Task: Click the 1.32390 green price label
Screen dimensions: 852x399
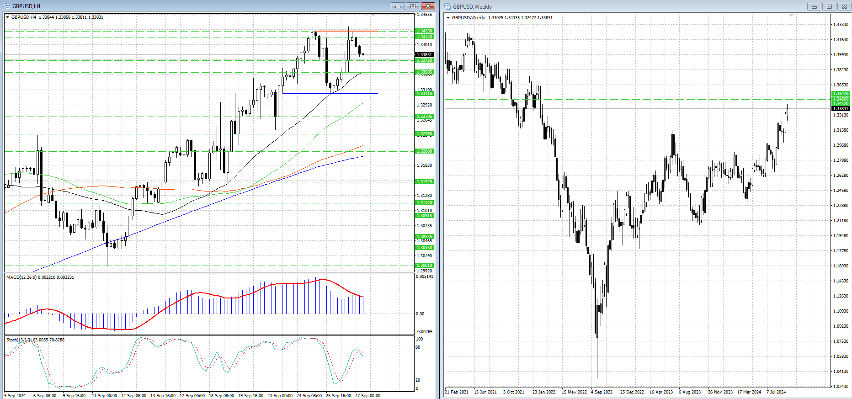Action: click(x=424, y=134)
